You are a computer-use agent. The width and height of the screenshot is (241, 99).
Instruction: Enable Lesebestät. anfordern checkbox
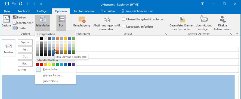(123, 27)
